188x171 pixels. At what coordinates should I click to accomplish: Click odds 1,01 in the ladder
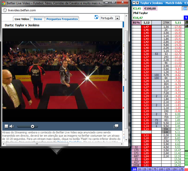coord(146,165)
